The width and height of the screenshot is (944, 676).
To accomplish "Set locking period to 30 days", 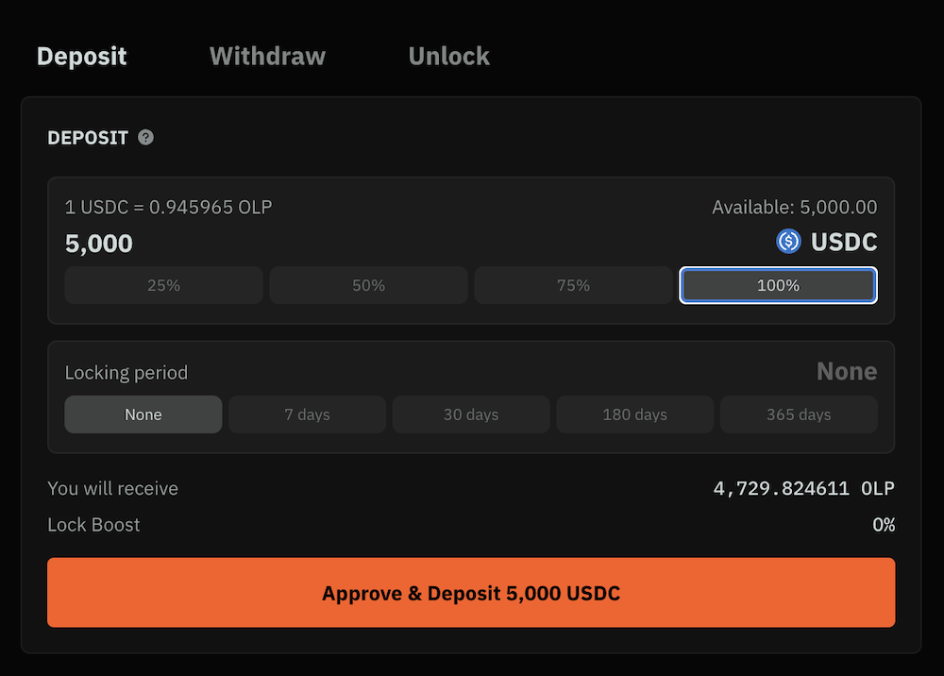I will click(x=471, y=414).
